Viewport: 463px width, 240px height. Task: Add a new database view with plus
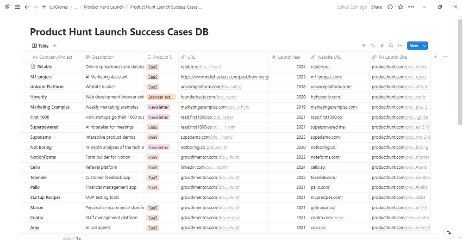55,46
